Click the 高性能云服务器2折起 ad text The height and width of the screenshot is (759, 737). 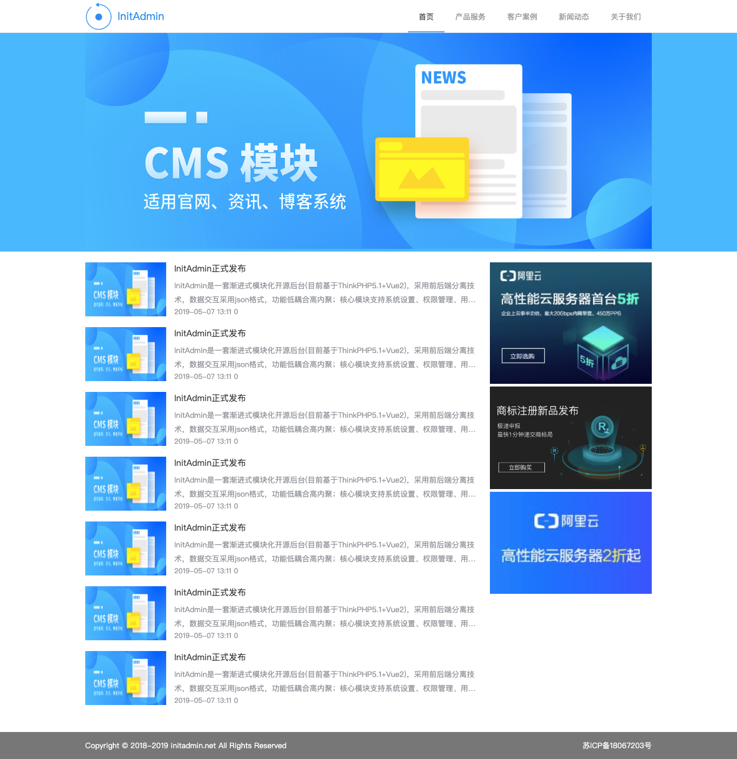pyautogui.click(x=570, y=555)
